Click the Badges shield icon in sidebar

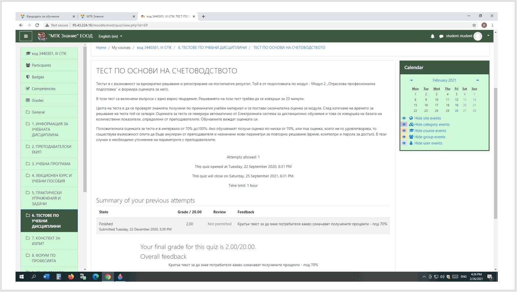coord(28,77)
